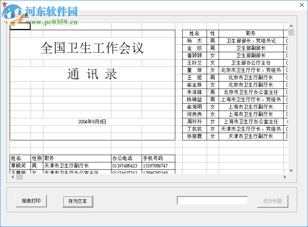Select the cell 章晓笑

21,166
